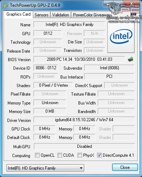Click the Die Size Unknown field
This screenshot has height=177, width=142.
95,42
